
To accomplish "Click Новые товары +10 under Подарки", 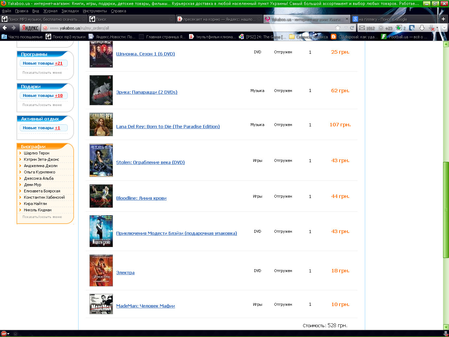I will click(x=43, y=95).
